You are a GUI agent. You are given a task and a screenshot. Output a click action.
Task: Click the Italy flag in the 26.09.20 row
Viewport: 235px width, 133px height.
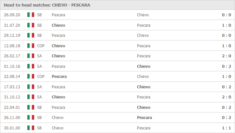pyautogui.click(x=31, y=15)
